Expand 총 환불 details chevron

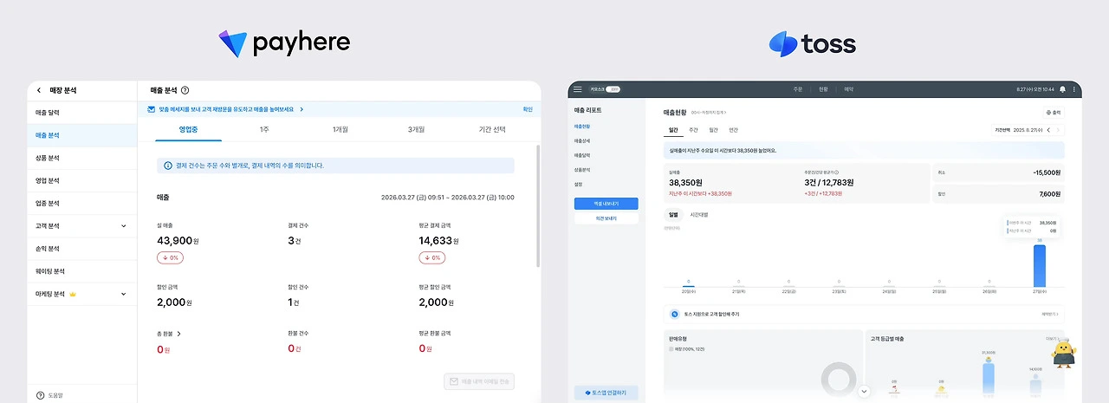pos(178,333)
